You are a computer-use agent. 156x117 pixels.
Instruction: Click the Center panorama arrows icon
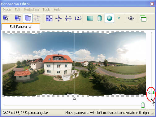(x=59, y=18)
